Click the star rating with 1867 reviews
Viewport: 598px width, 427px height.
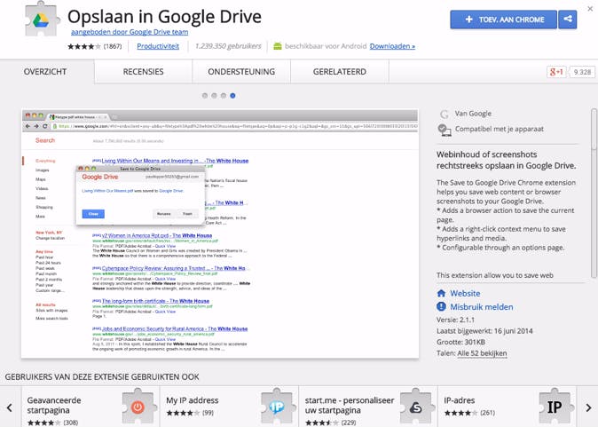[x=95, y=46]
